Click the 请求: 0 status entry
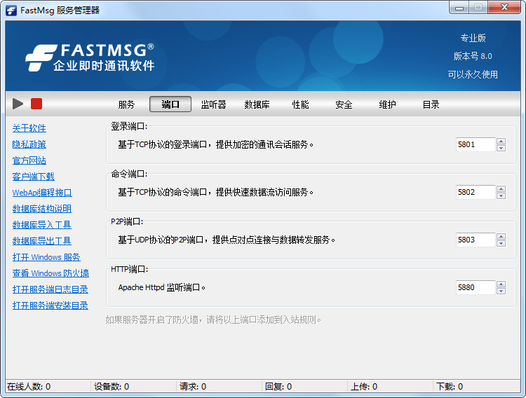The height and width of the screenshot is (398, 526). (x=193, y=387)
